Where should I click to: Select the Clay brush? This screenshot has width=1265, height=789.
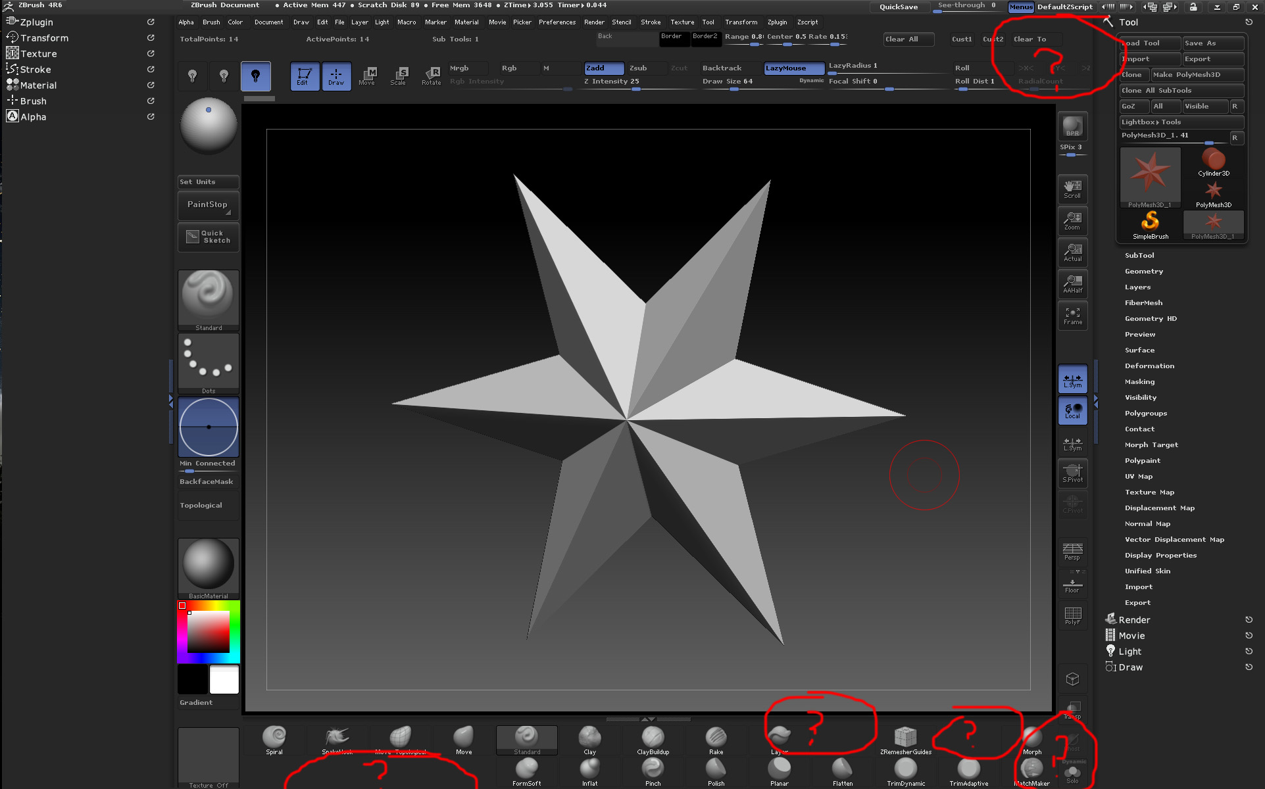coord(590,740)
